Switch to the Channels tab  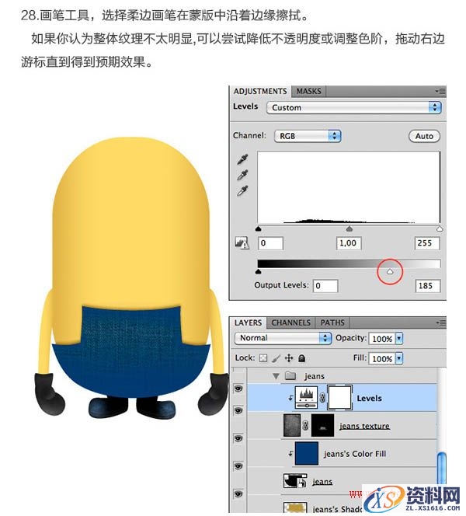pos(290,322)
